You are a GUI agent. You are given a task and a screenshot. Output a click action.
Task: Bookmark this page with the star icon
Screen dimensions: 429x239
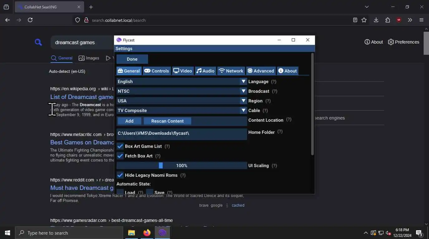click(364, 20)
